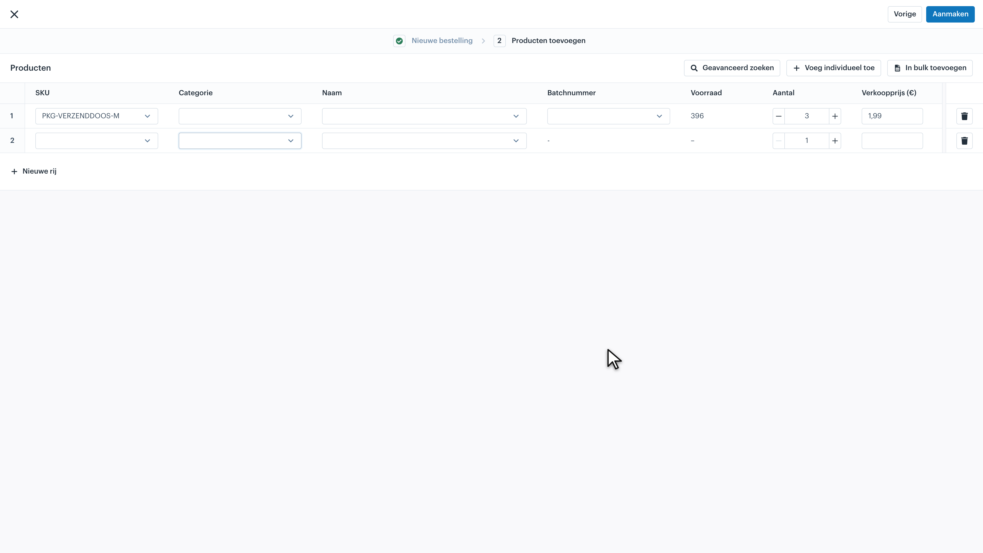This screenshot has height=553, width=983.
Task: Click the SKU column header
Action: tap(42, 93)
